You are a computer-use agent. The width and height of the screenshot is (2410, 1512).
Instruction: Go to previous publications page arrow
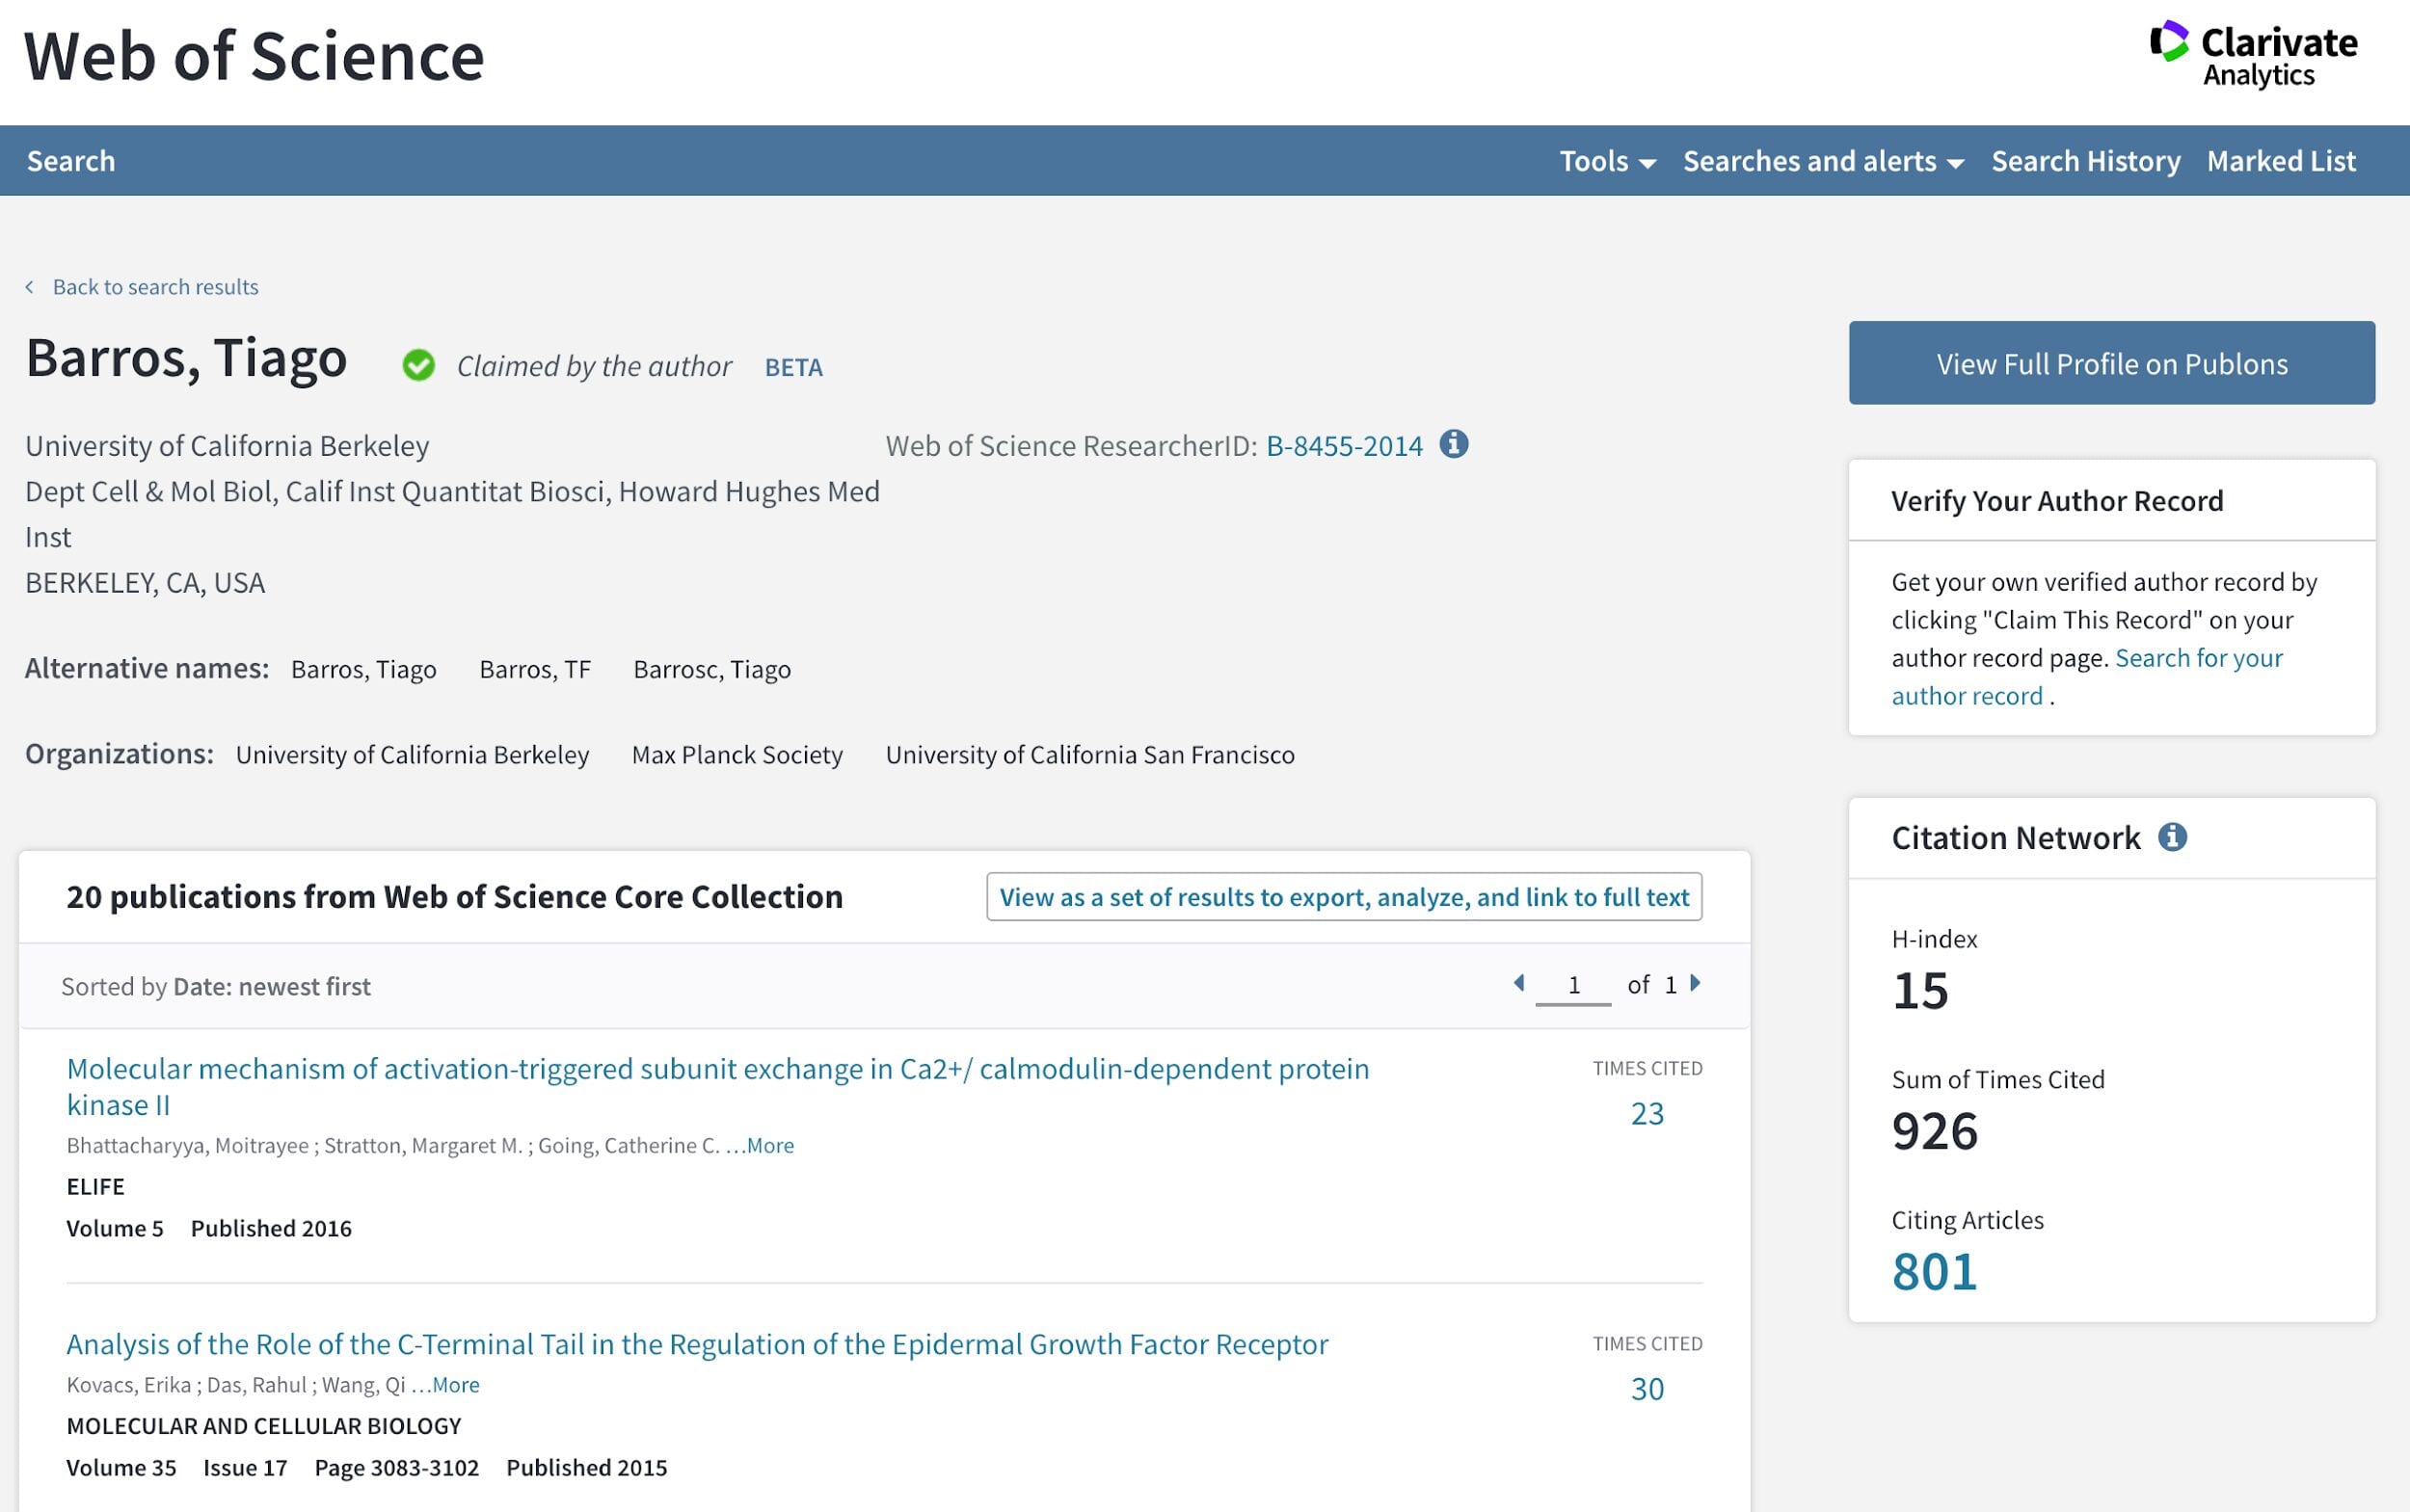coord(1518,984)
